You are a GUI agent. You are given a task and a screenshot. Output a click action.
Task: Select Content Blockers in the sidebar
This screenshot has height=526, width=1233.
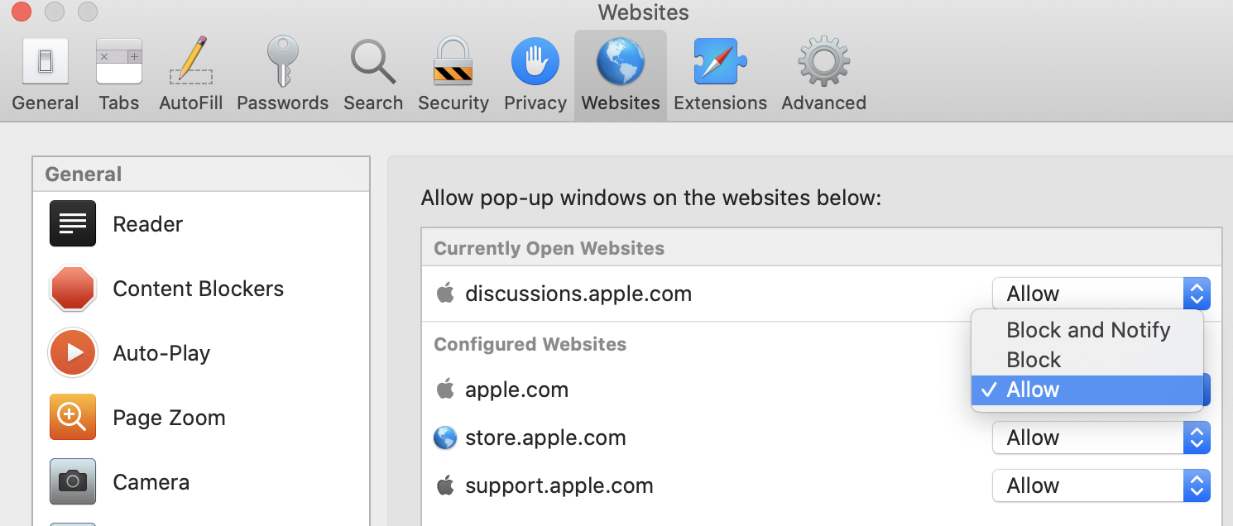(201, 288)
